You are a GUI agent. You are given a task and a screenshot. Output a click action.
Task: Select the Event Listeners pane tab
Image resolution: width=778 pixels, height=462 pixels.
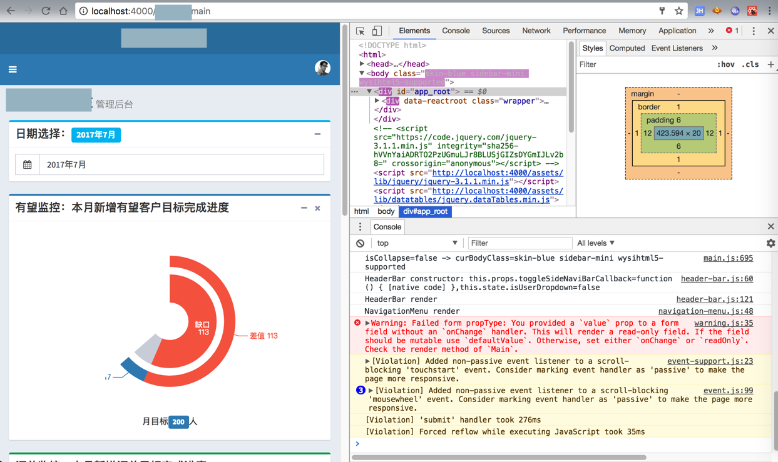tap(677, 48)
